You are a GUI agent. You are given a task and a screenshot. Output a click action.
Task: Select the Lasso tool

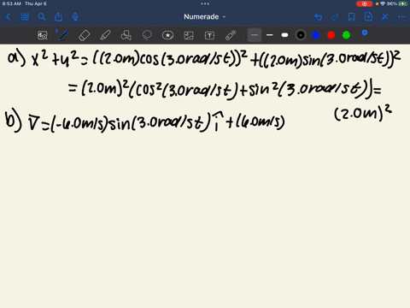(147, 35)
